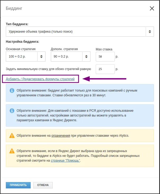
Task: Open the странице "Помощь" link
Action: [65, 161]
